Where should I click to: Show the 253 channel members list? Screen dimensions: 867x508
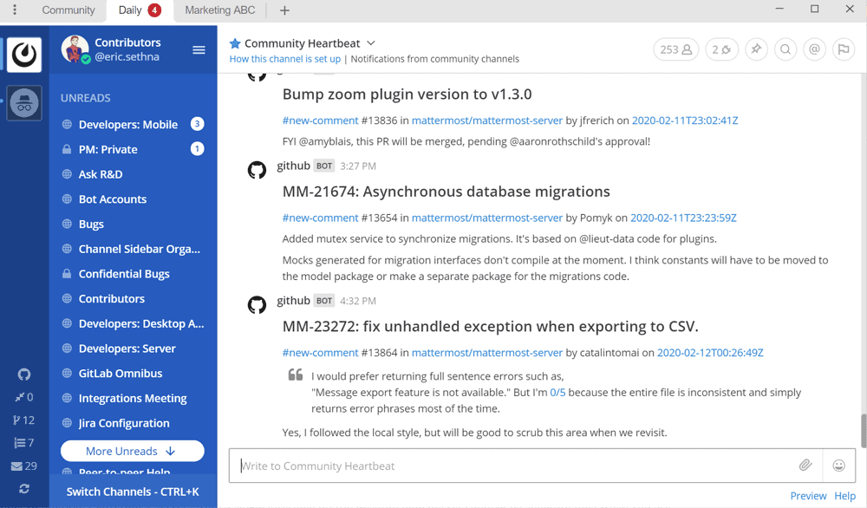pos(675,49)
